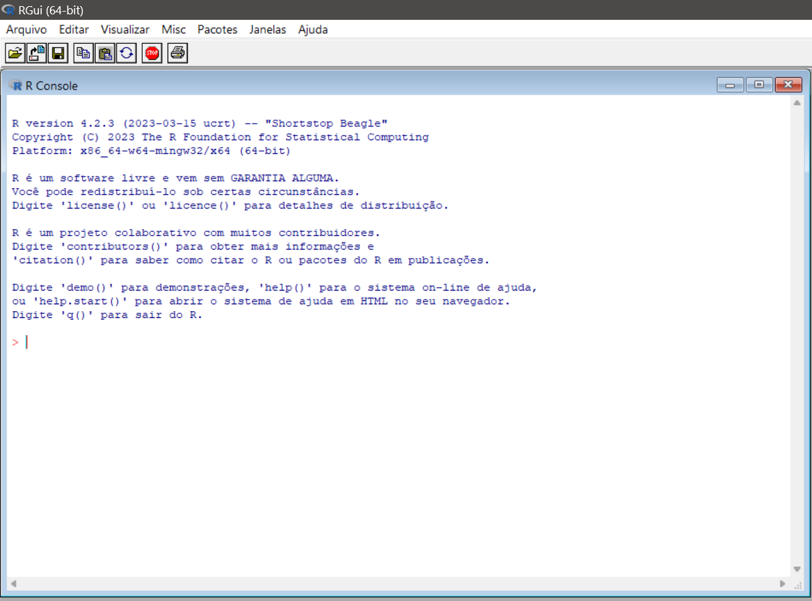Screen dimensions: 812x601
Task: Click the Print toolbar icon
Action: 178,53
